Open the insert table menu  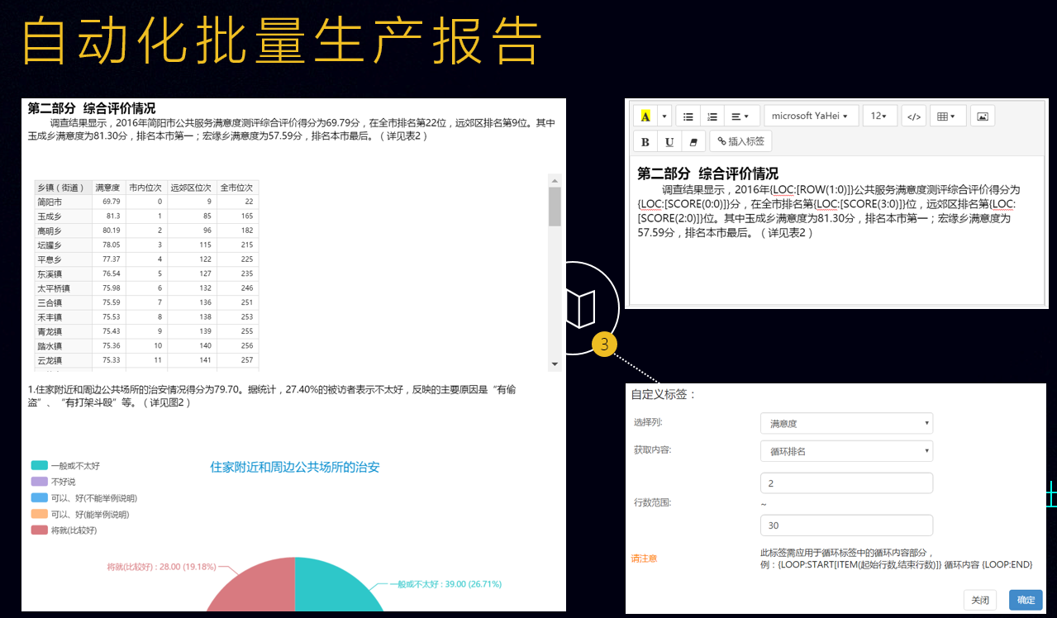point(947,116)
